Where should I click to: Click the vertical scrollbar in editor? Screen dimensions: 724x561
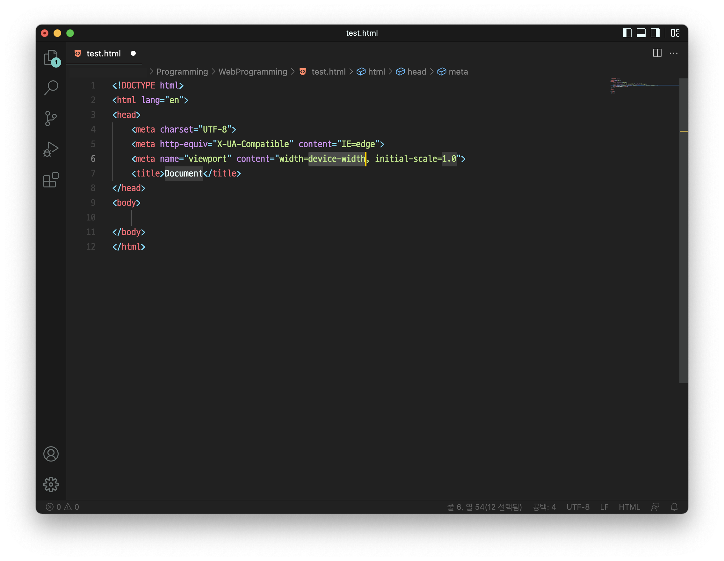[x=683, y=232]
